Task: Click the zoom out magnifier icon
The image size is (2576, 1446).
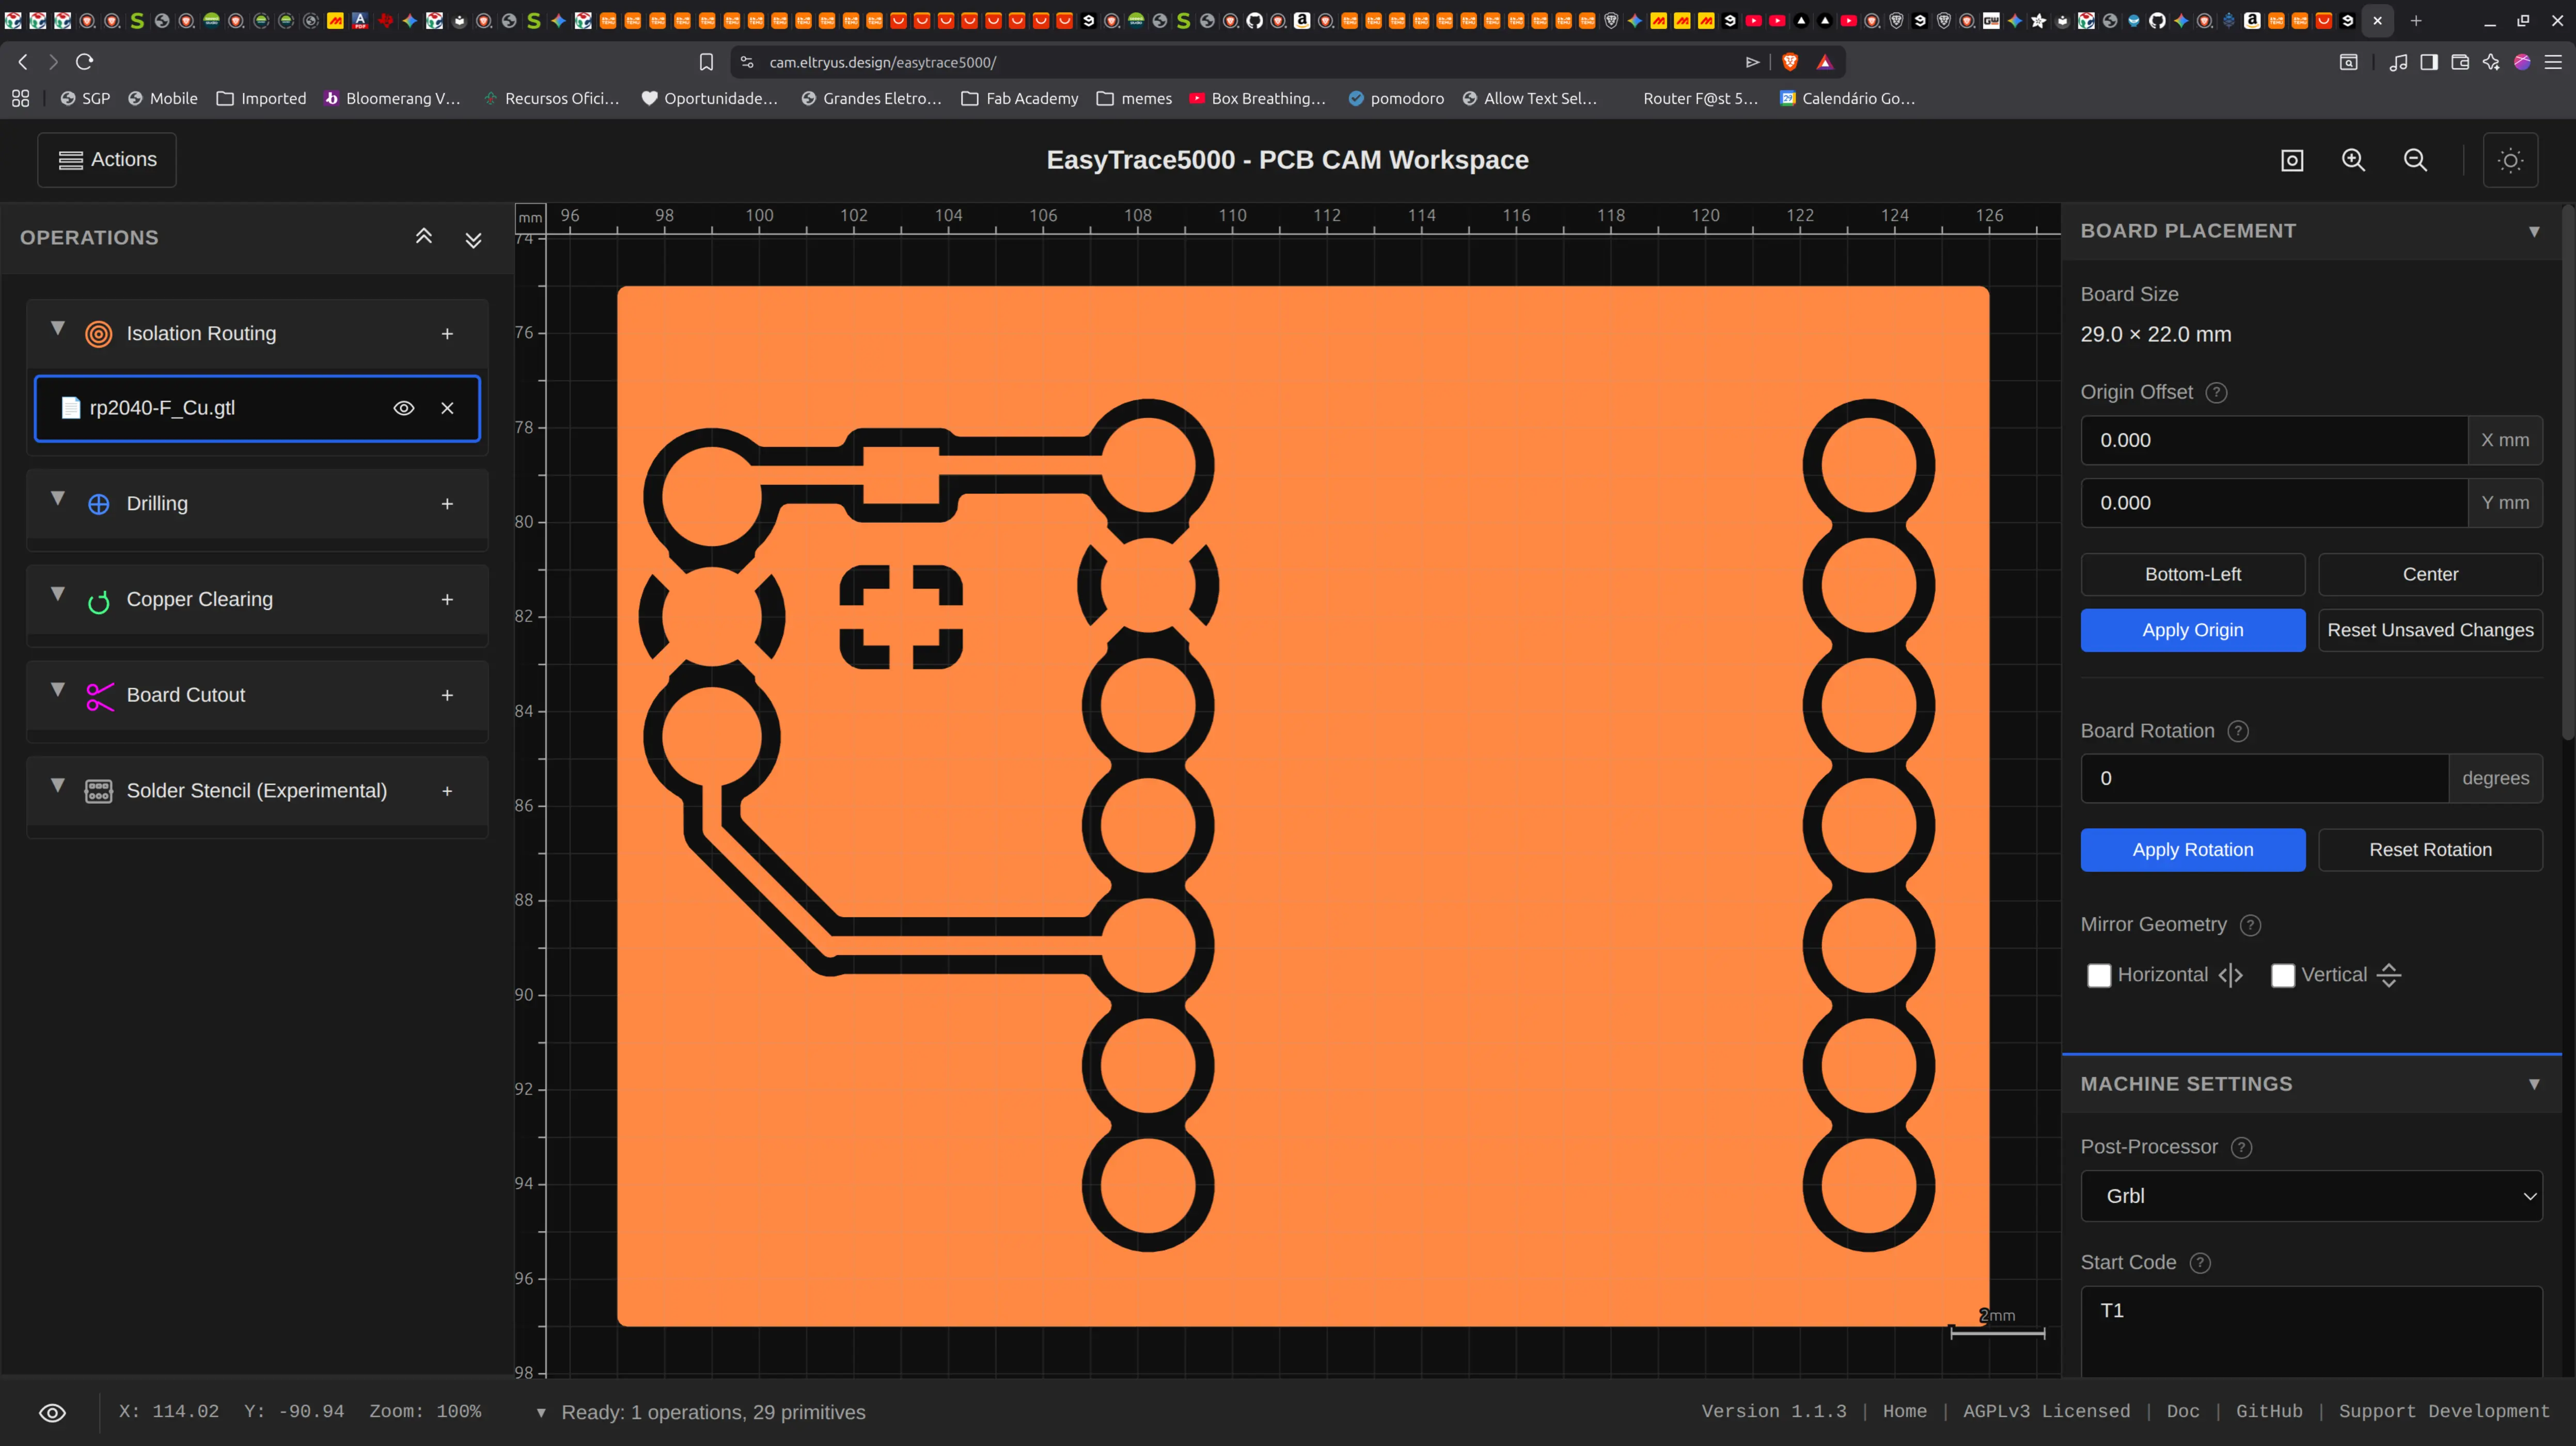Action: click(2415, 160)
